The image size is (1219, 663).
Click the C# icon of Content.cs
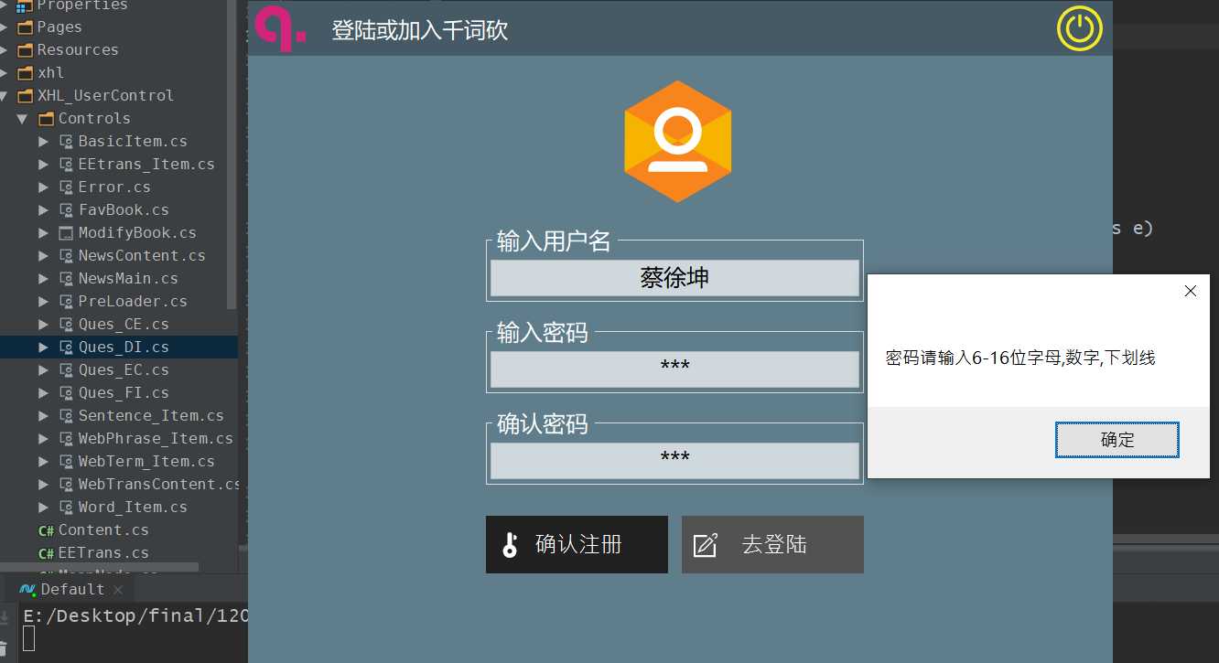click(x=46, y=530)
